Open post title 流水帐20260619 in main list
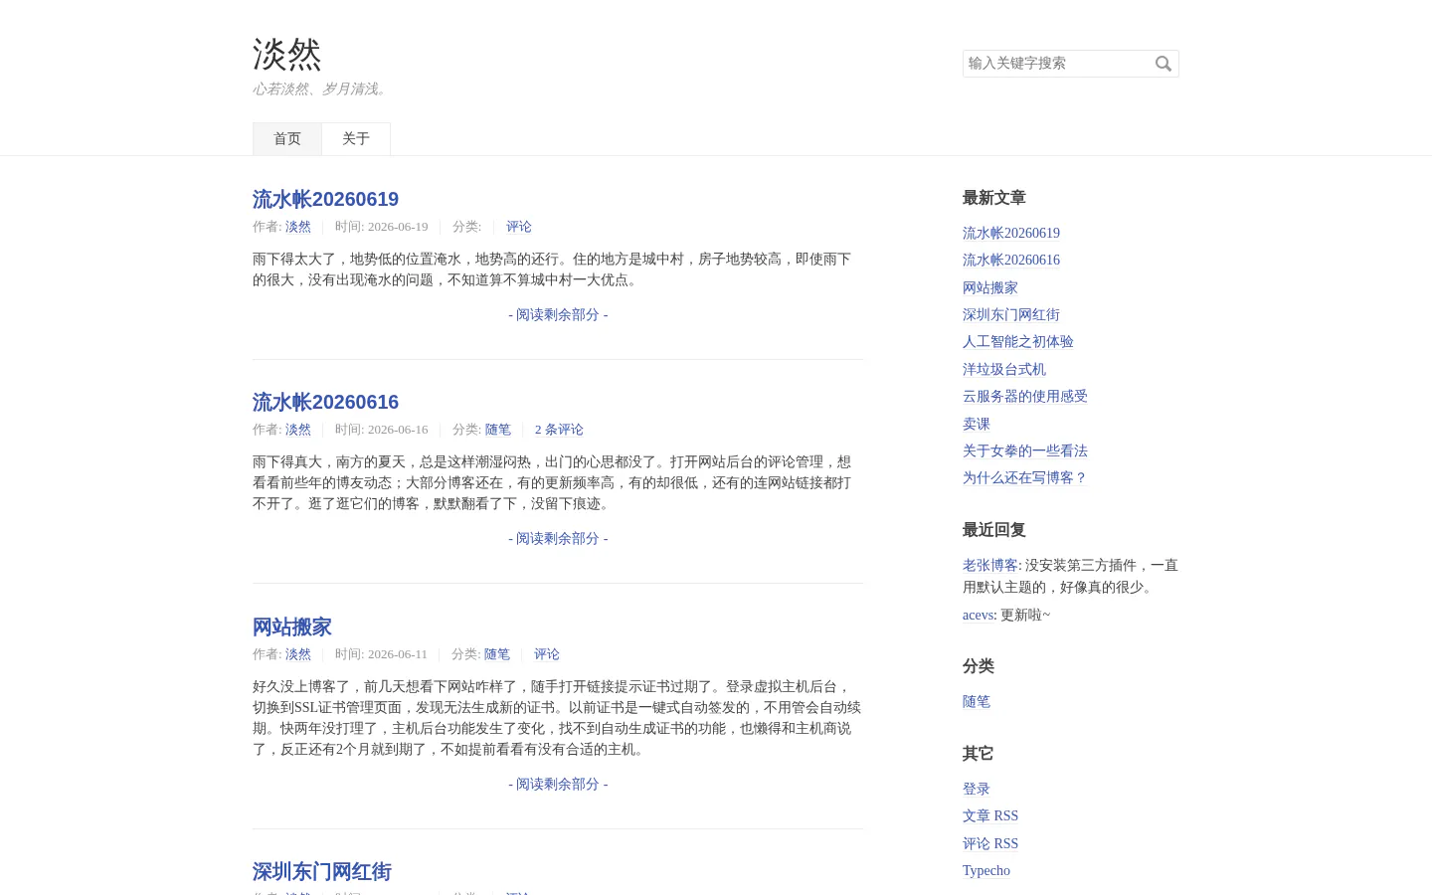Viewport: 1432px width, 895px height. pyautogui.click(x=325, y=199)
